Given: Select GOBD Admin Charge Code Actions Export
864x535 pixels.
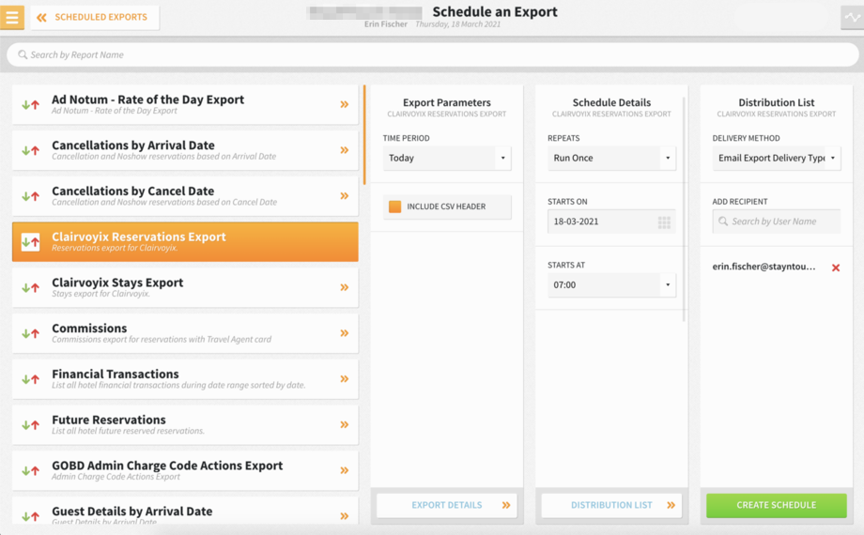Looking at the screenshot, I should coord(185,470).
